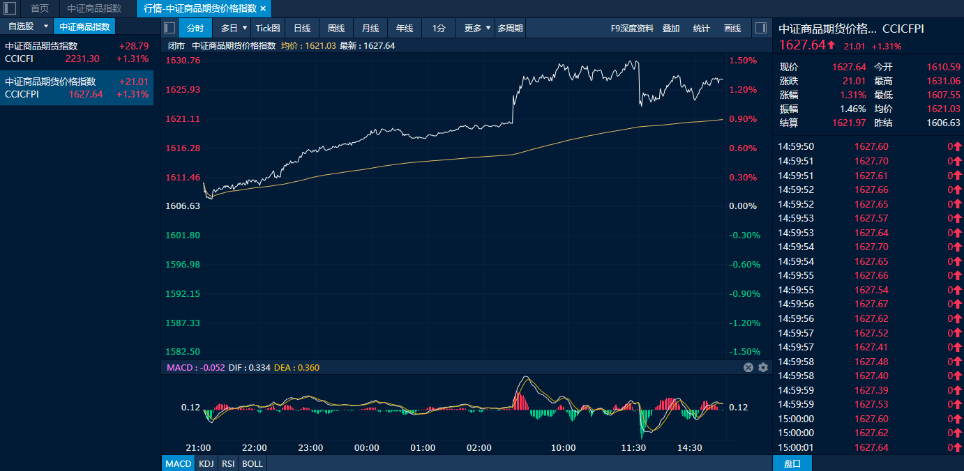Click the 结算 value 1621.97
This screenshot has height=471, width=964.
click(x=849, y=123)
